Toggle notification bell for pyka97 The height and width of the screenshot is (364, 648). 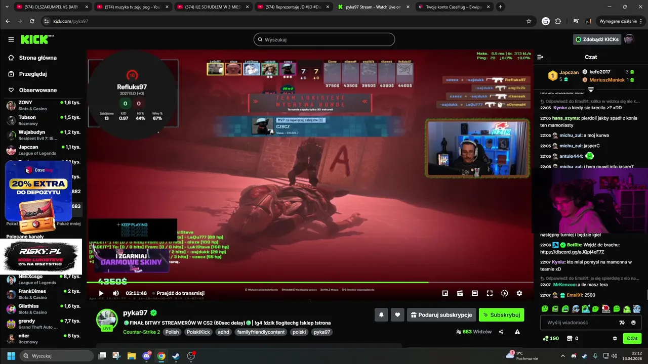pyautogui.click(x=381, y=315)
